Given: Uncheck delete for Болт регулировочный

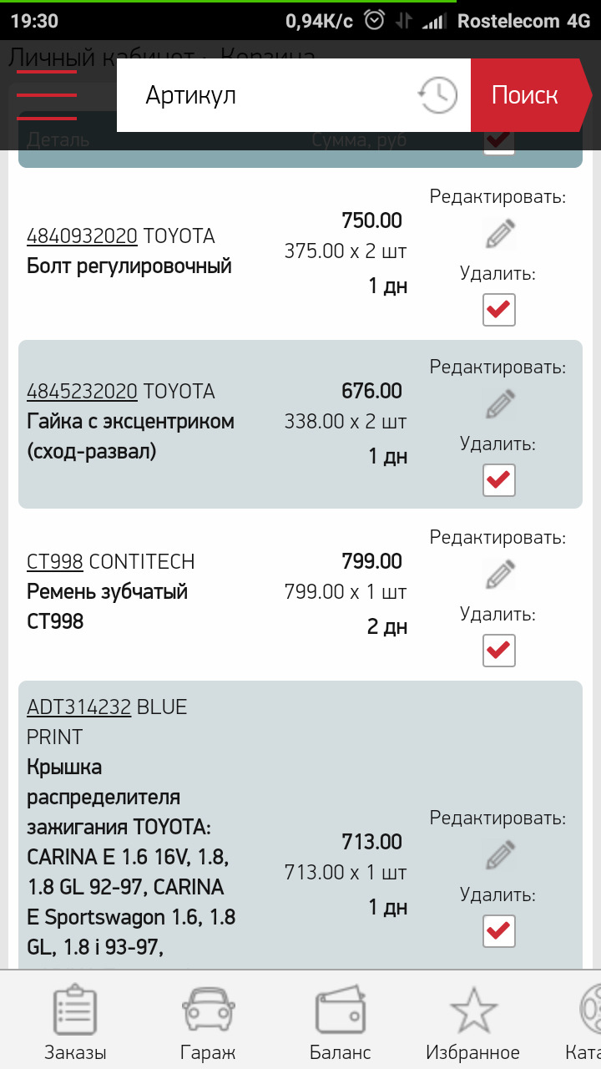Looking at the screenshot, I should point(498,310).
